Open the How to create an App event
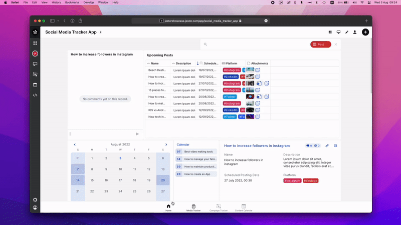The image size is (401, 225). tap(196, 174)
